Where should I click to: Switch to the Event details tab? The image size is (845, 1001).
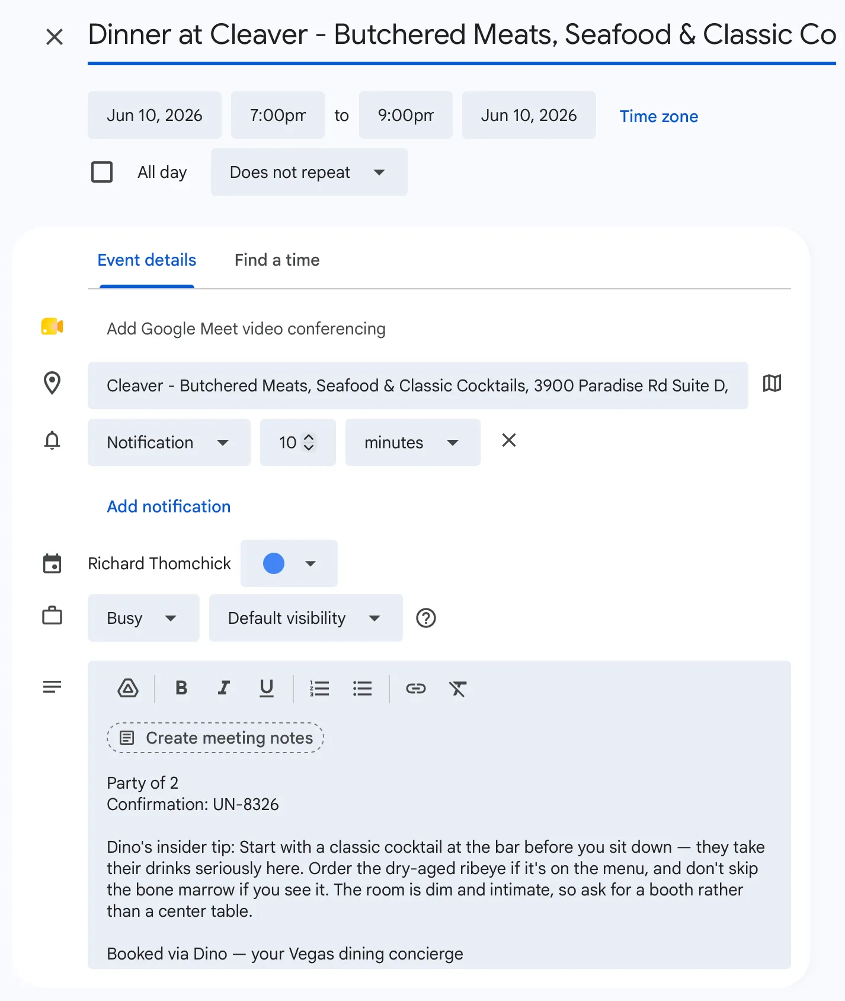147,260
